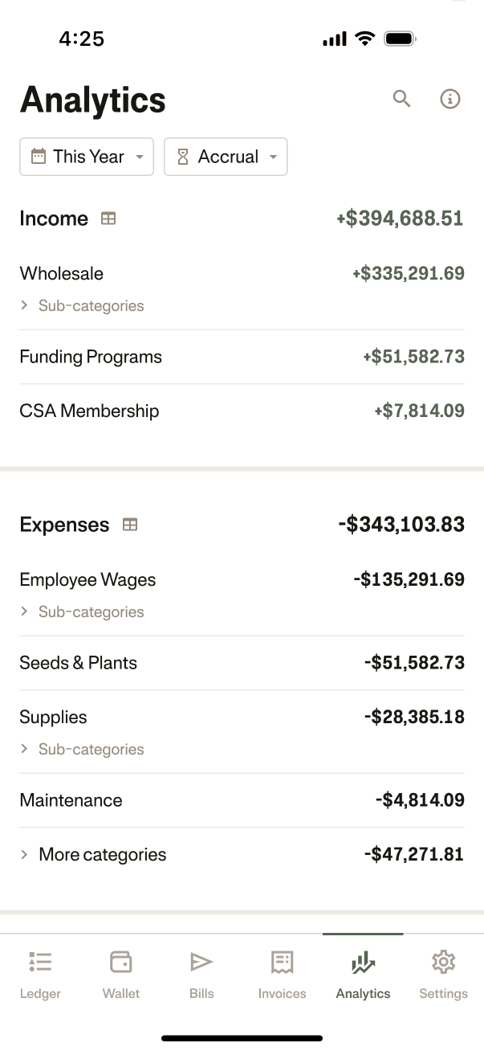
Task: Tap the Seeds & Plants expense row
Action: pos(241,663)
